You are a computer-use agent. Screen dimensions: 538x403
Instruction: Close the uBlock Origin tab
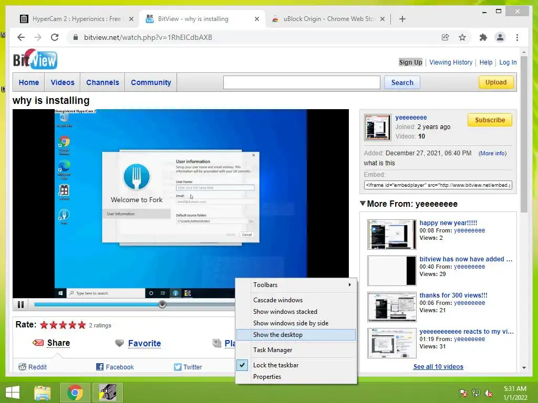382,19
